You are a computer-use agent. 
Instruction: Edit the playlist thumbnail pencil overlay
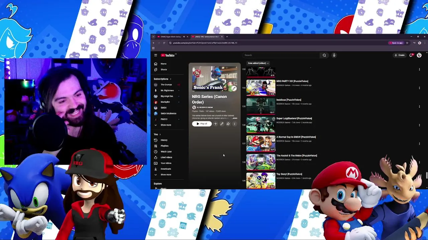click(x=234, y=88)
